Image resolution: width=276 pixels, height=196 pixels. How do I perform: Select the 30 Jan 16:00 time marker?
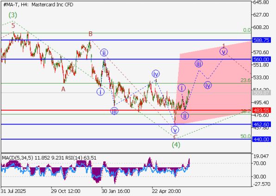coord(116,191)
